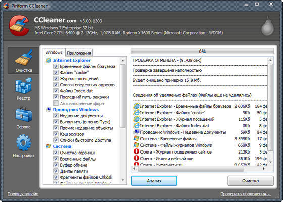Uncheck Файлы "cookie" checkbox

pos(56,73)
